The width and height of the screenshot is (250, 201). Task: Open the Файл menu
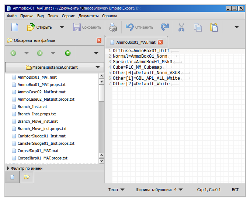[x=12, y=16]
